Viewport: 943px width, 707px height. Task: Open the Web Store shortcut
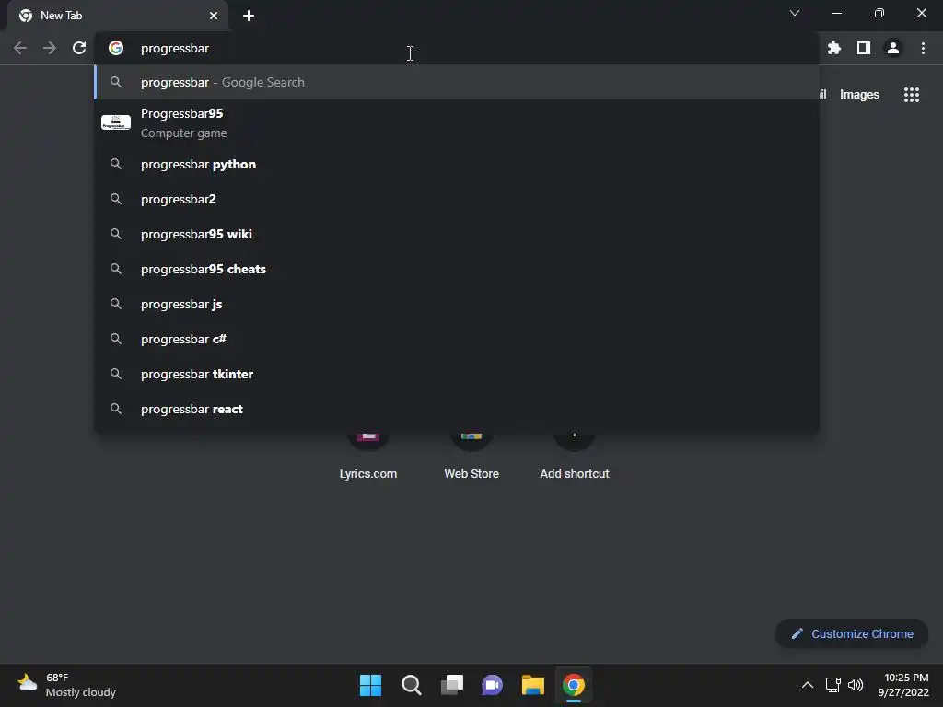(471, 455)
